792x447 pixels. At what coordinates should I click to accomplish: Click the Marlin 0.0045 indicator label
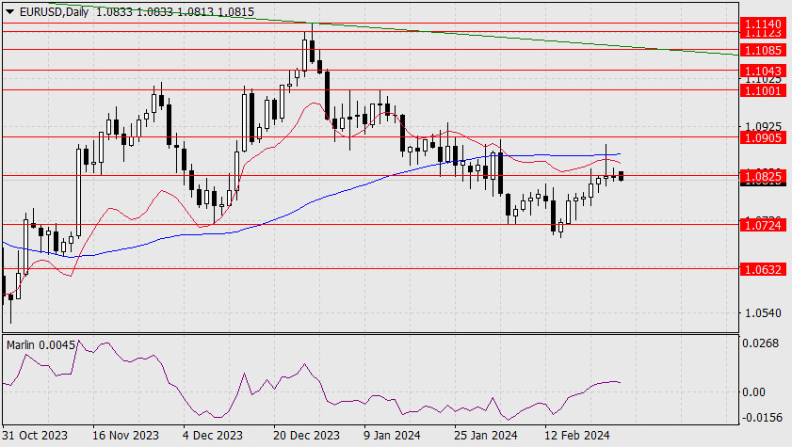coord(40,345)
